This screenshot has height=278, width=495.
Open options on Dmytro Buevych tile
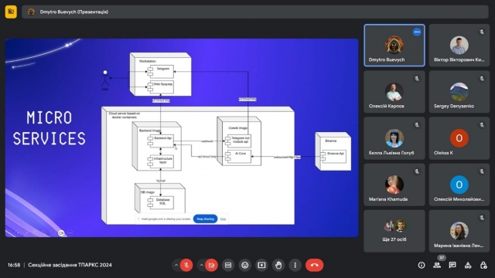click(417, 32)
